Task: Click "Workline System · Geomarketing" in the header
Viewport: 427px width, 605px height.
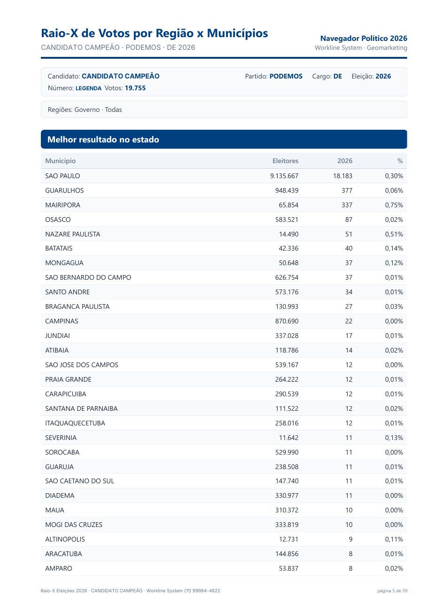Action: [361, 48]
